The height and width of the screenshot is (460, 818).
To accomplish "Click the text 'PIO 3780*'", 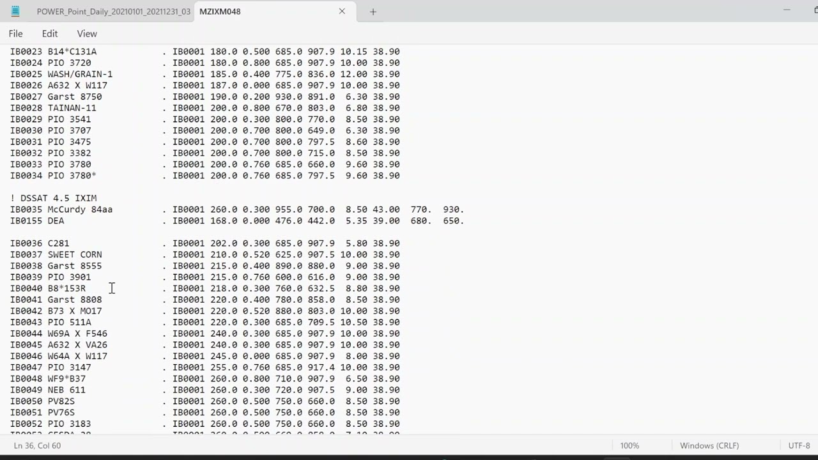I will point(72,176).
